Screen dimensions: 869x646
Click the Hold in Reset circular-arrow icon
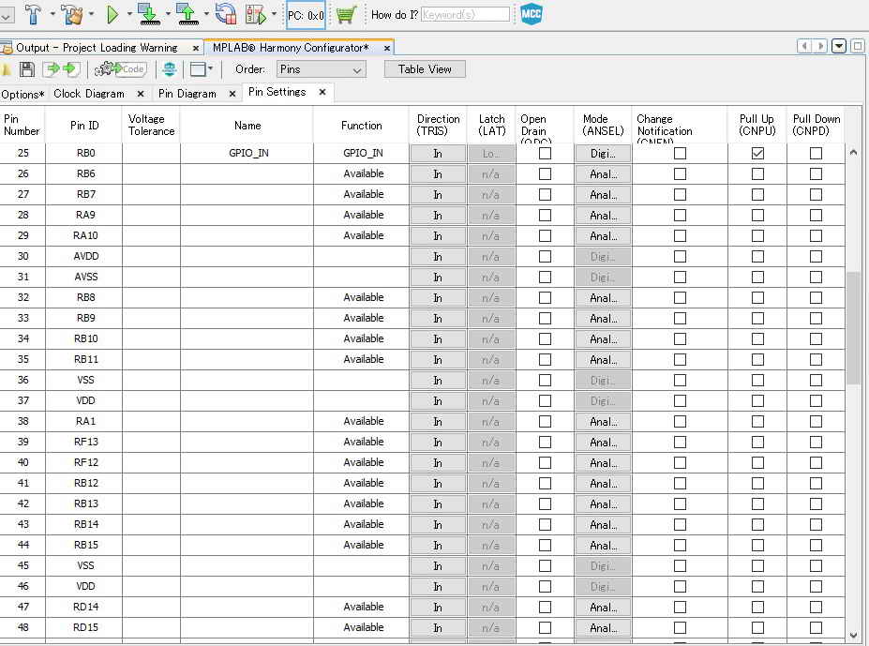[x=226, y=14]
